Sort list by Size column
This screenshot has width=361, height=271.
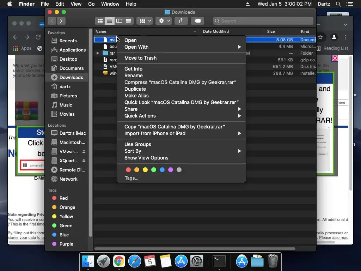[280, 31]
